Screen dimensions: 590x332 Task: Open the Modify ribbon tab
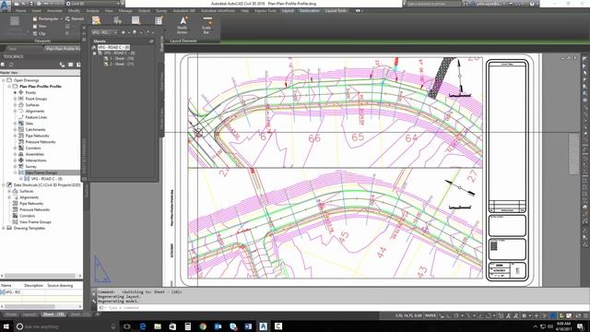[x=74, y=11]
